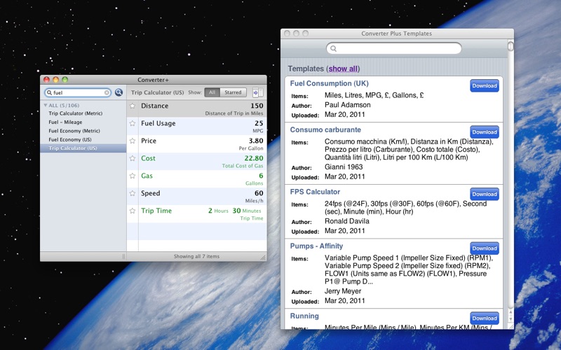
Task: Open the show all templates link
Action: click(343, 69)
